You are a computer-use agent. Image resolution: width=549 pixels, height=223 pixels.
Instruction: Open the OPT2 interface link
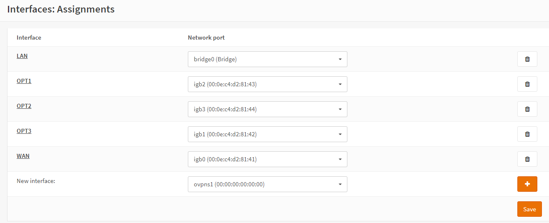pyautogui.click(x=24, y=106)
